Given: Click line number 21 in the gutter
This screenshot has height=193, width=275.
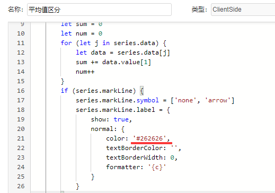Looking at the screenshot, I should (21, 138).
